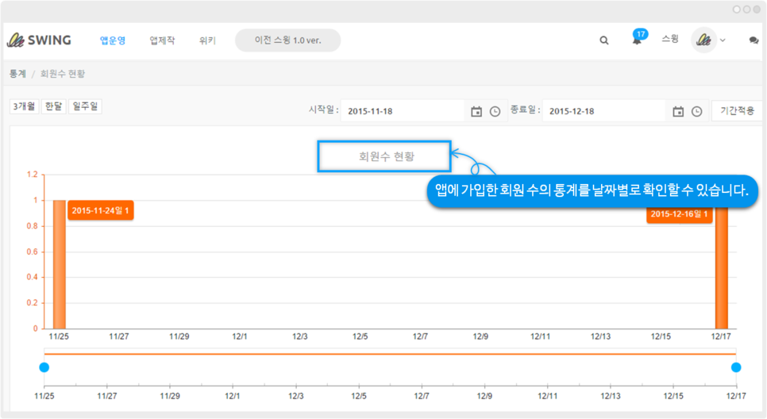The height and width of the screenshot is (419, 767).
Task: Click the right range slider handle
Action: [736, 367]
